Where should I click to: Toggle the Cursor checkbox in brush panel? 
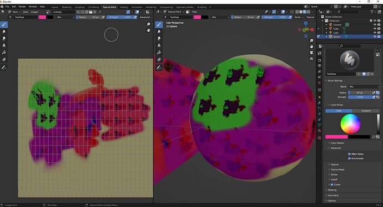coord(332,185)
